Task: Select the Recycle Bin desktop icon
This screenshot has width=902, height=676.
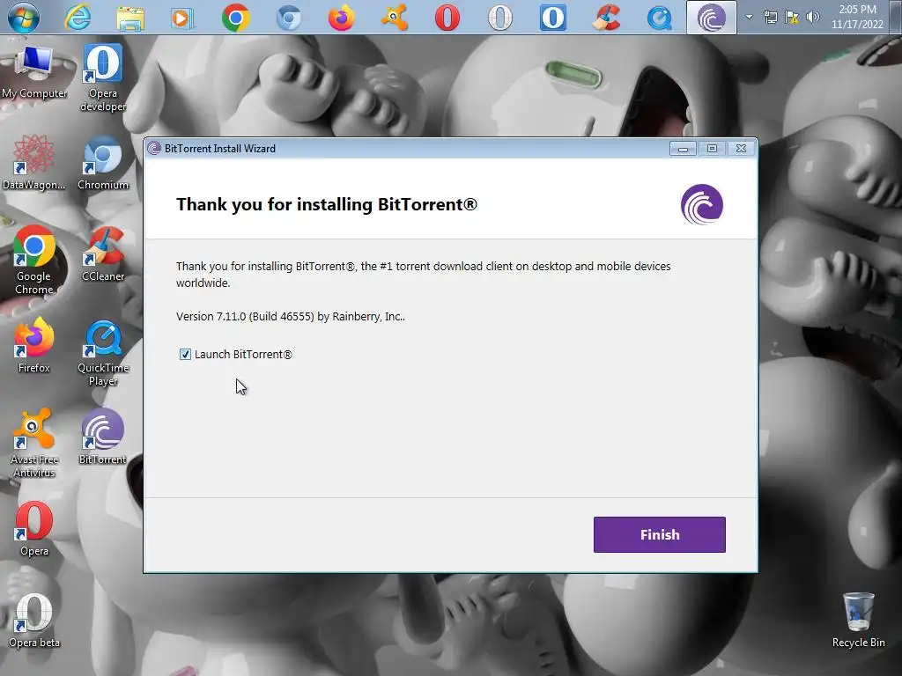Action: pos(858,621)
